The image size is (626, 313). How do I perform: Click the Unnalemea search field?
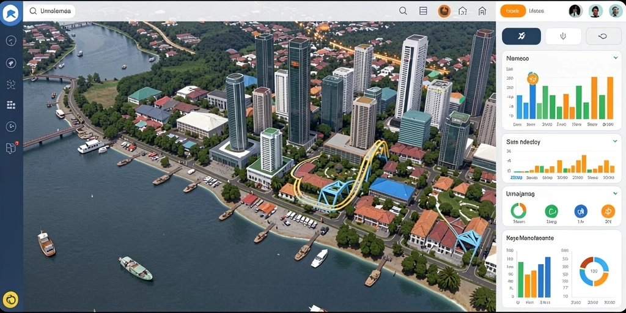(50, 11)
